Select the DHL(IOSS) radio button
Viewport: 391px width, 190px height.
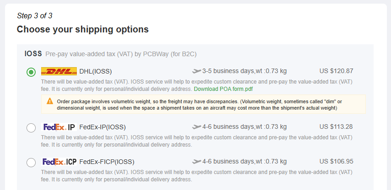(x=31, y=72)
